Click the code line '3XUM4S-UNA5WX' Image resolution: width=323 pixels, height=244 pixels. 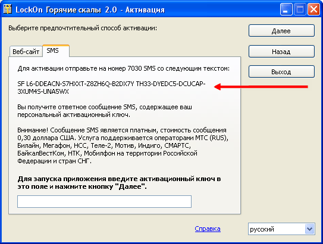(43, 91)
